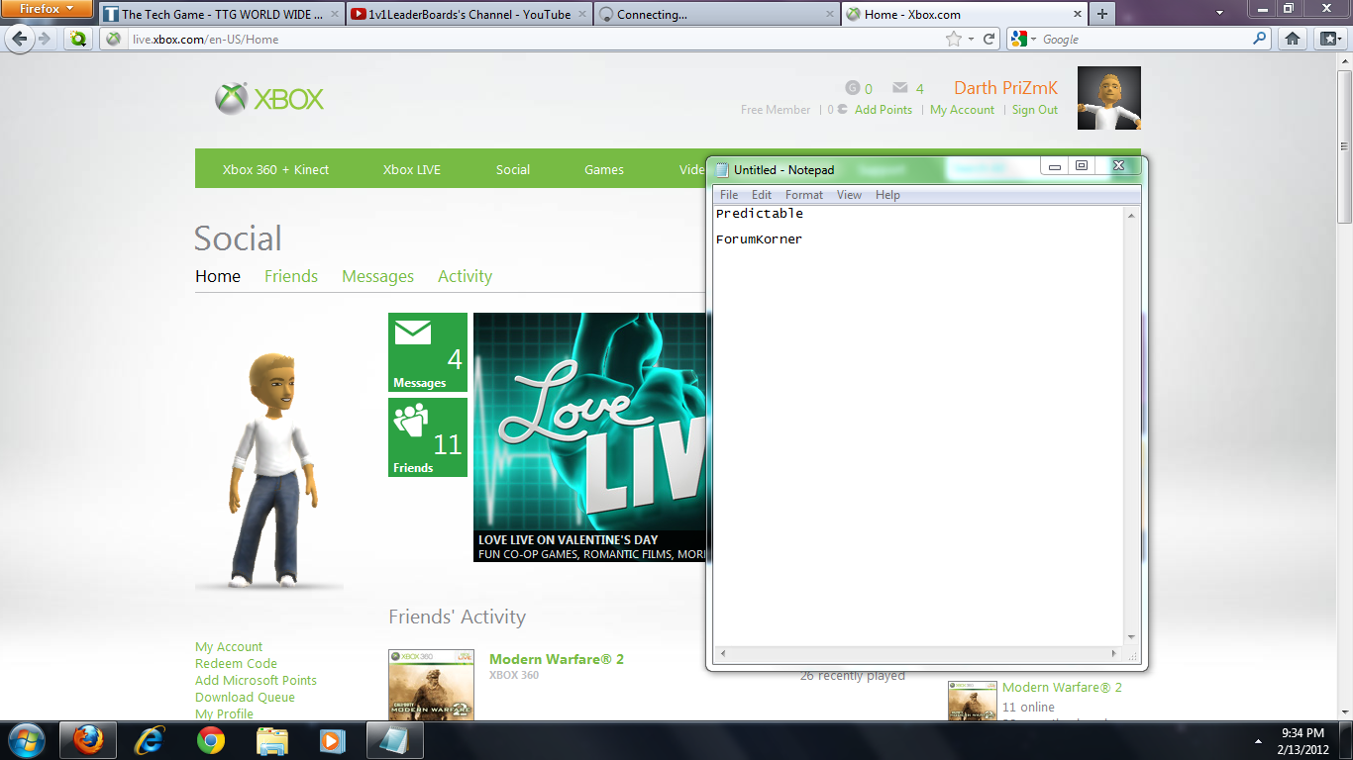Click the Darth PriZmK gamertag link
Image resolution: width=1353 pixels, height=760 pixels.
click(1005, 88)
